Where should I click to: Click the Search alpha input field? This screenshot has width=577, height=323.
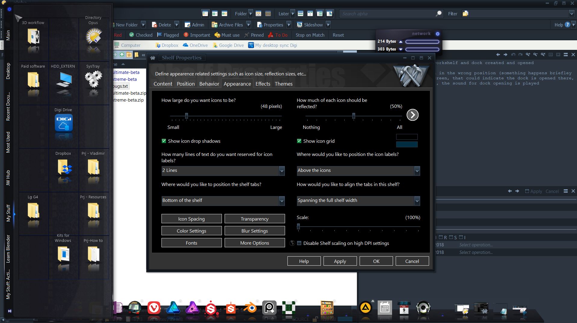point(388,14)
